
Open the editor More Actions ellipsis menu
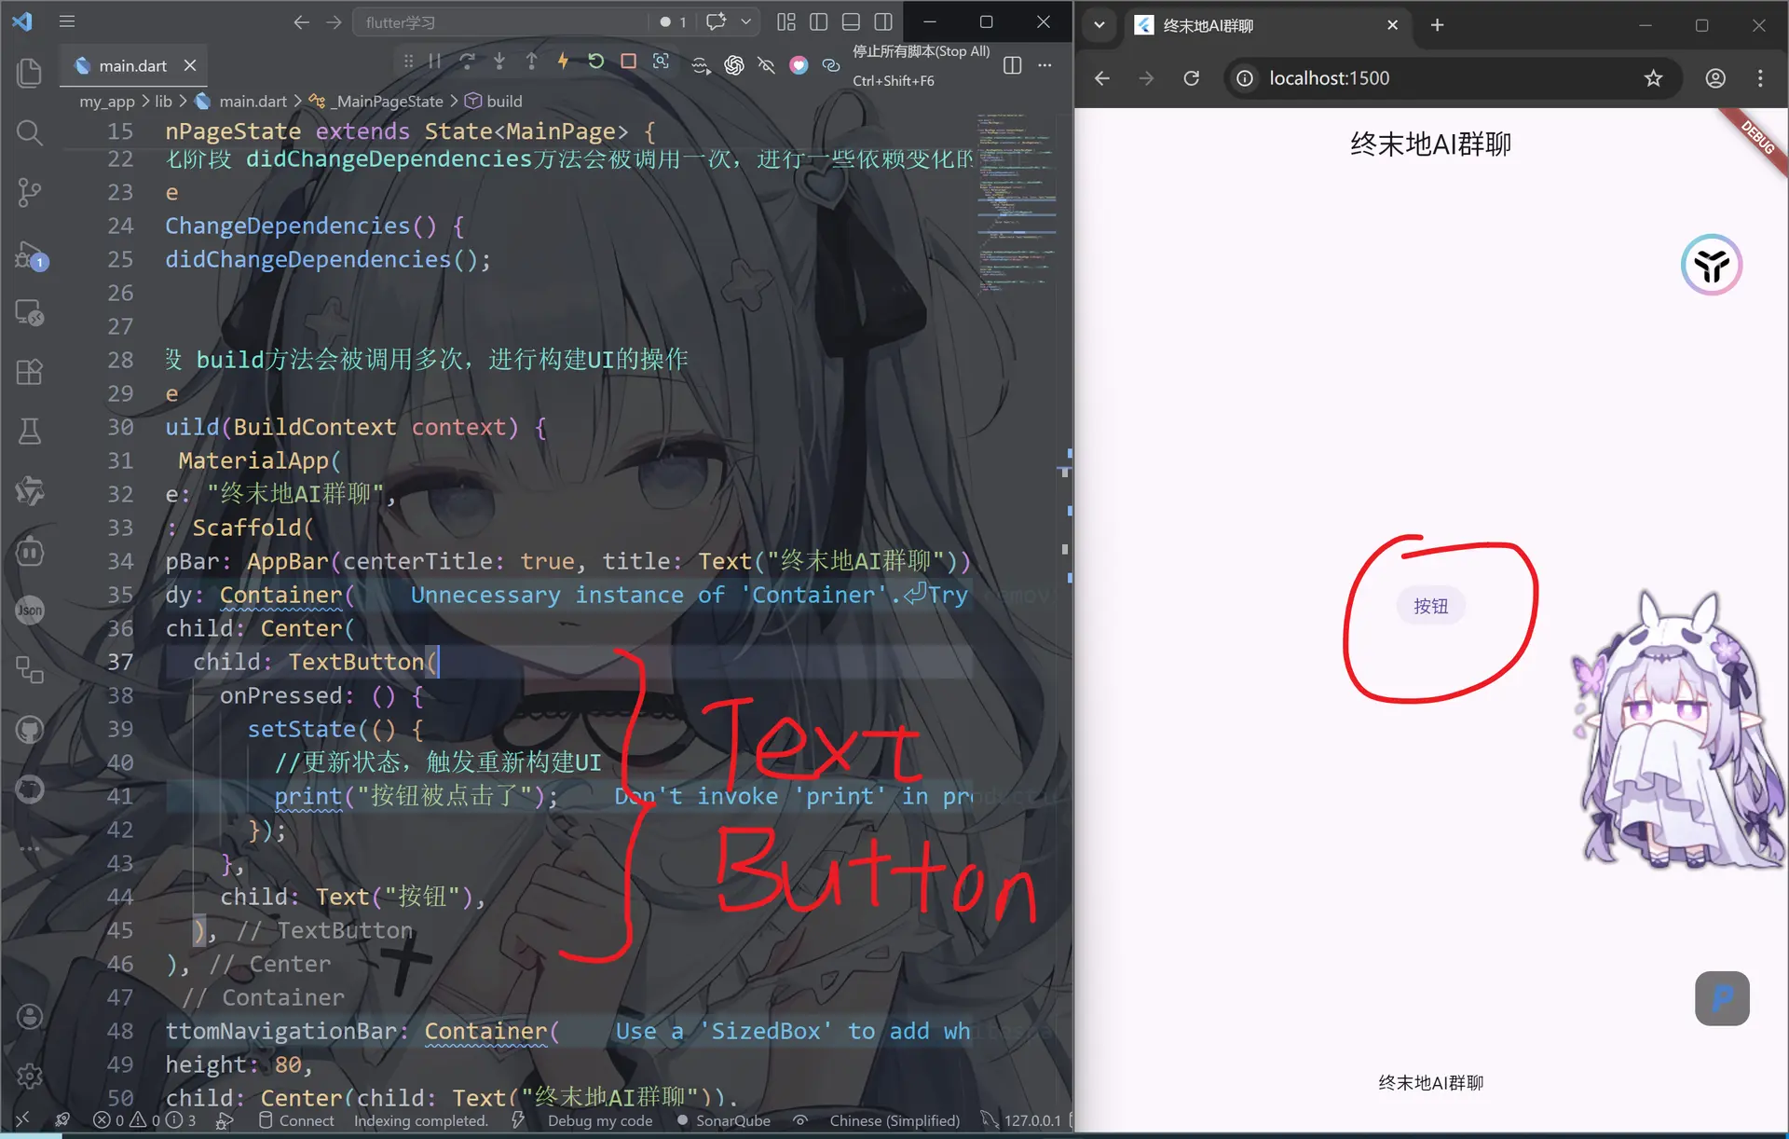[1045, 65]
